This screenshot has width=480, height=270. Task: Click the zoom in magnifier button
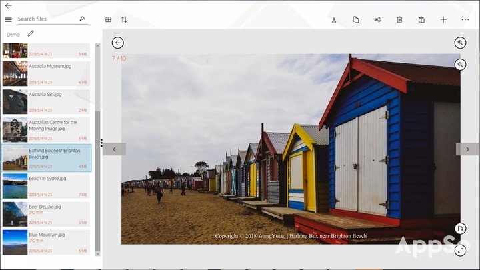460,43
